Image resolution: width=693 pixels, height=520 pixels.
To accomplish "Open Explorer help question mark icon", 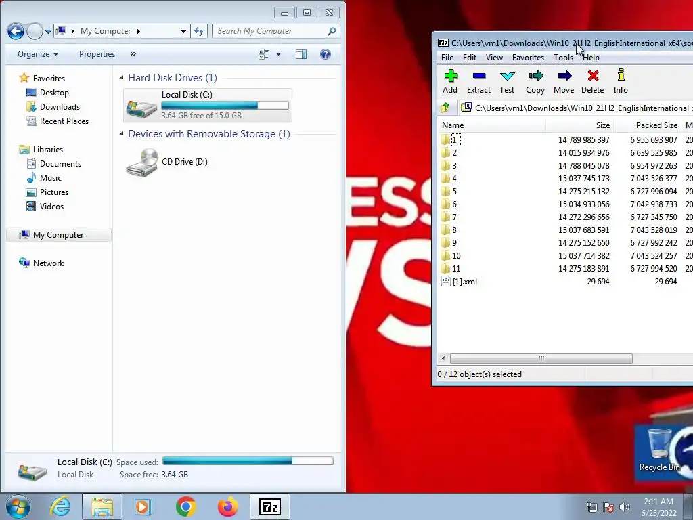I will click(326, 54).
